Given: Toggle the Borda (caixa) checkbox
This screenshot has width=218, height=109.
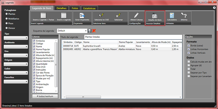Looking at the screenshot, I should pos(189,45).
